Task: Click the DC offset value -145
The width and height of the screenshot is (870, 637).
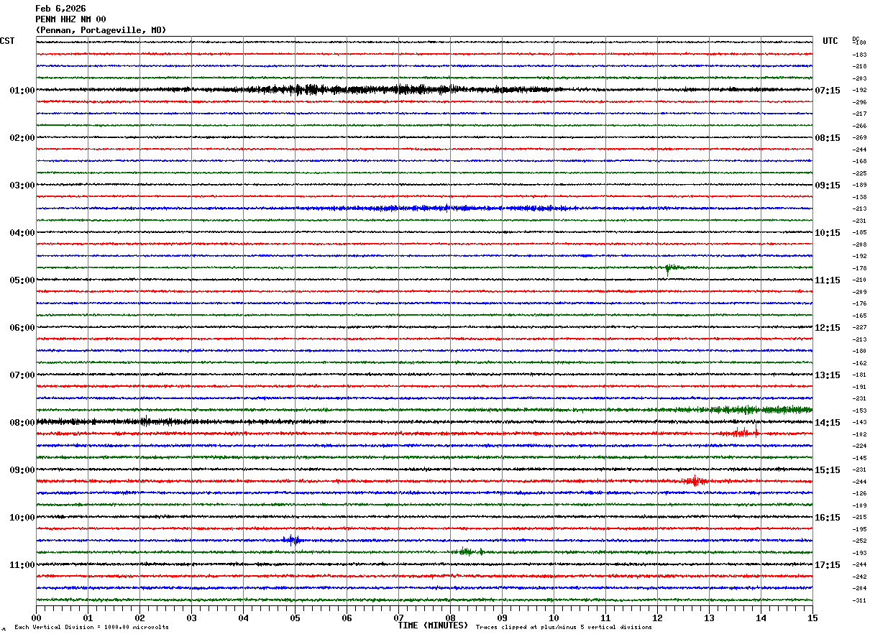Action: 859,457
